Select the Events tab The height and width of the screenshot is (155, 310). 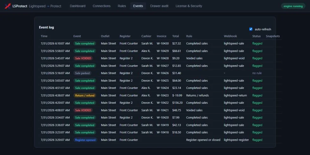click(138, 6)
